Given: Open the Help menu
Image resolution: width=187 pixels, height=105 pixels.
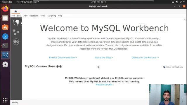Looking at the screenshot, I should 60,16.
